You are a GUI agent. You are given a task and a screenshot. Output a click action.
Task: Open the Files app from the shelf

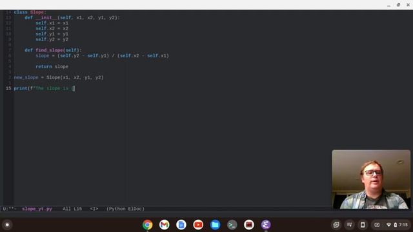[215, 225]
